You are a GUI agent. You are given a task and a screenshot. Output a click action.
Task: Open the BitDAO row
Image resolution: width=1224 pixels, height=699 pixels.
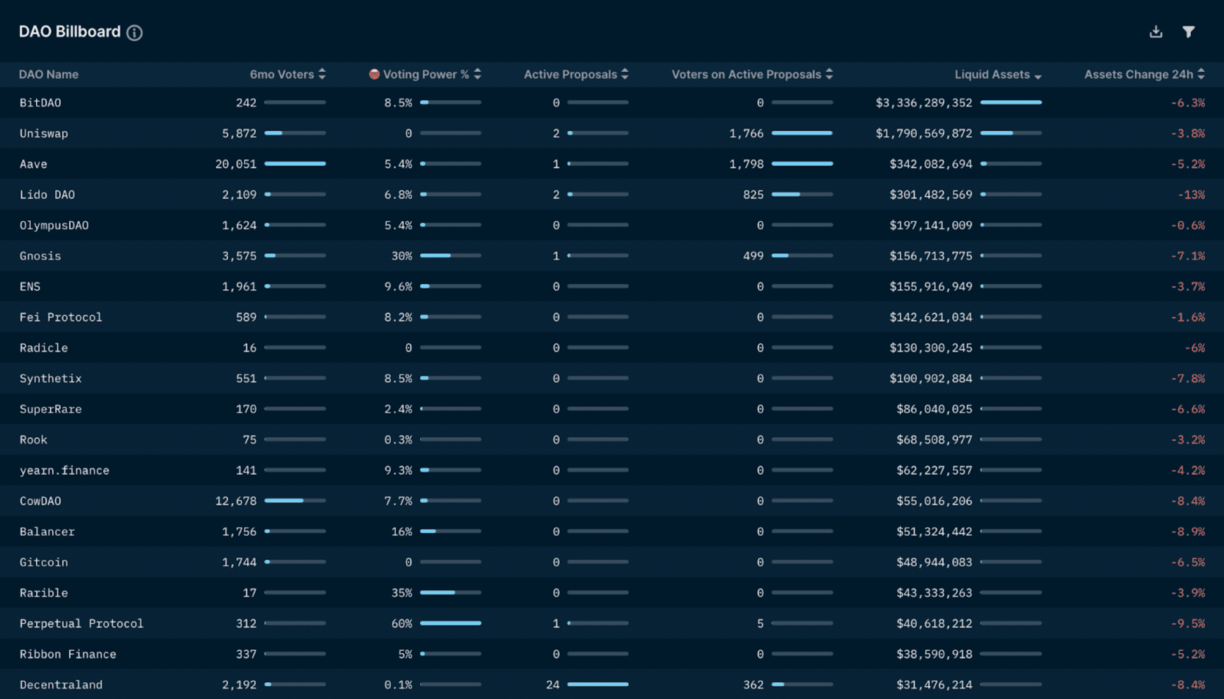[x=612, y=103]
